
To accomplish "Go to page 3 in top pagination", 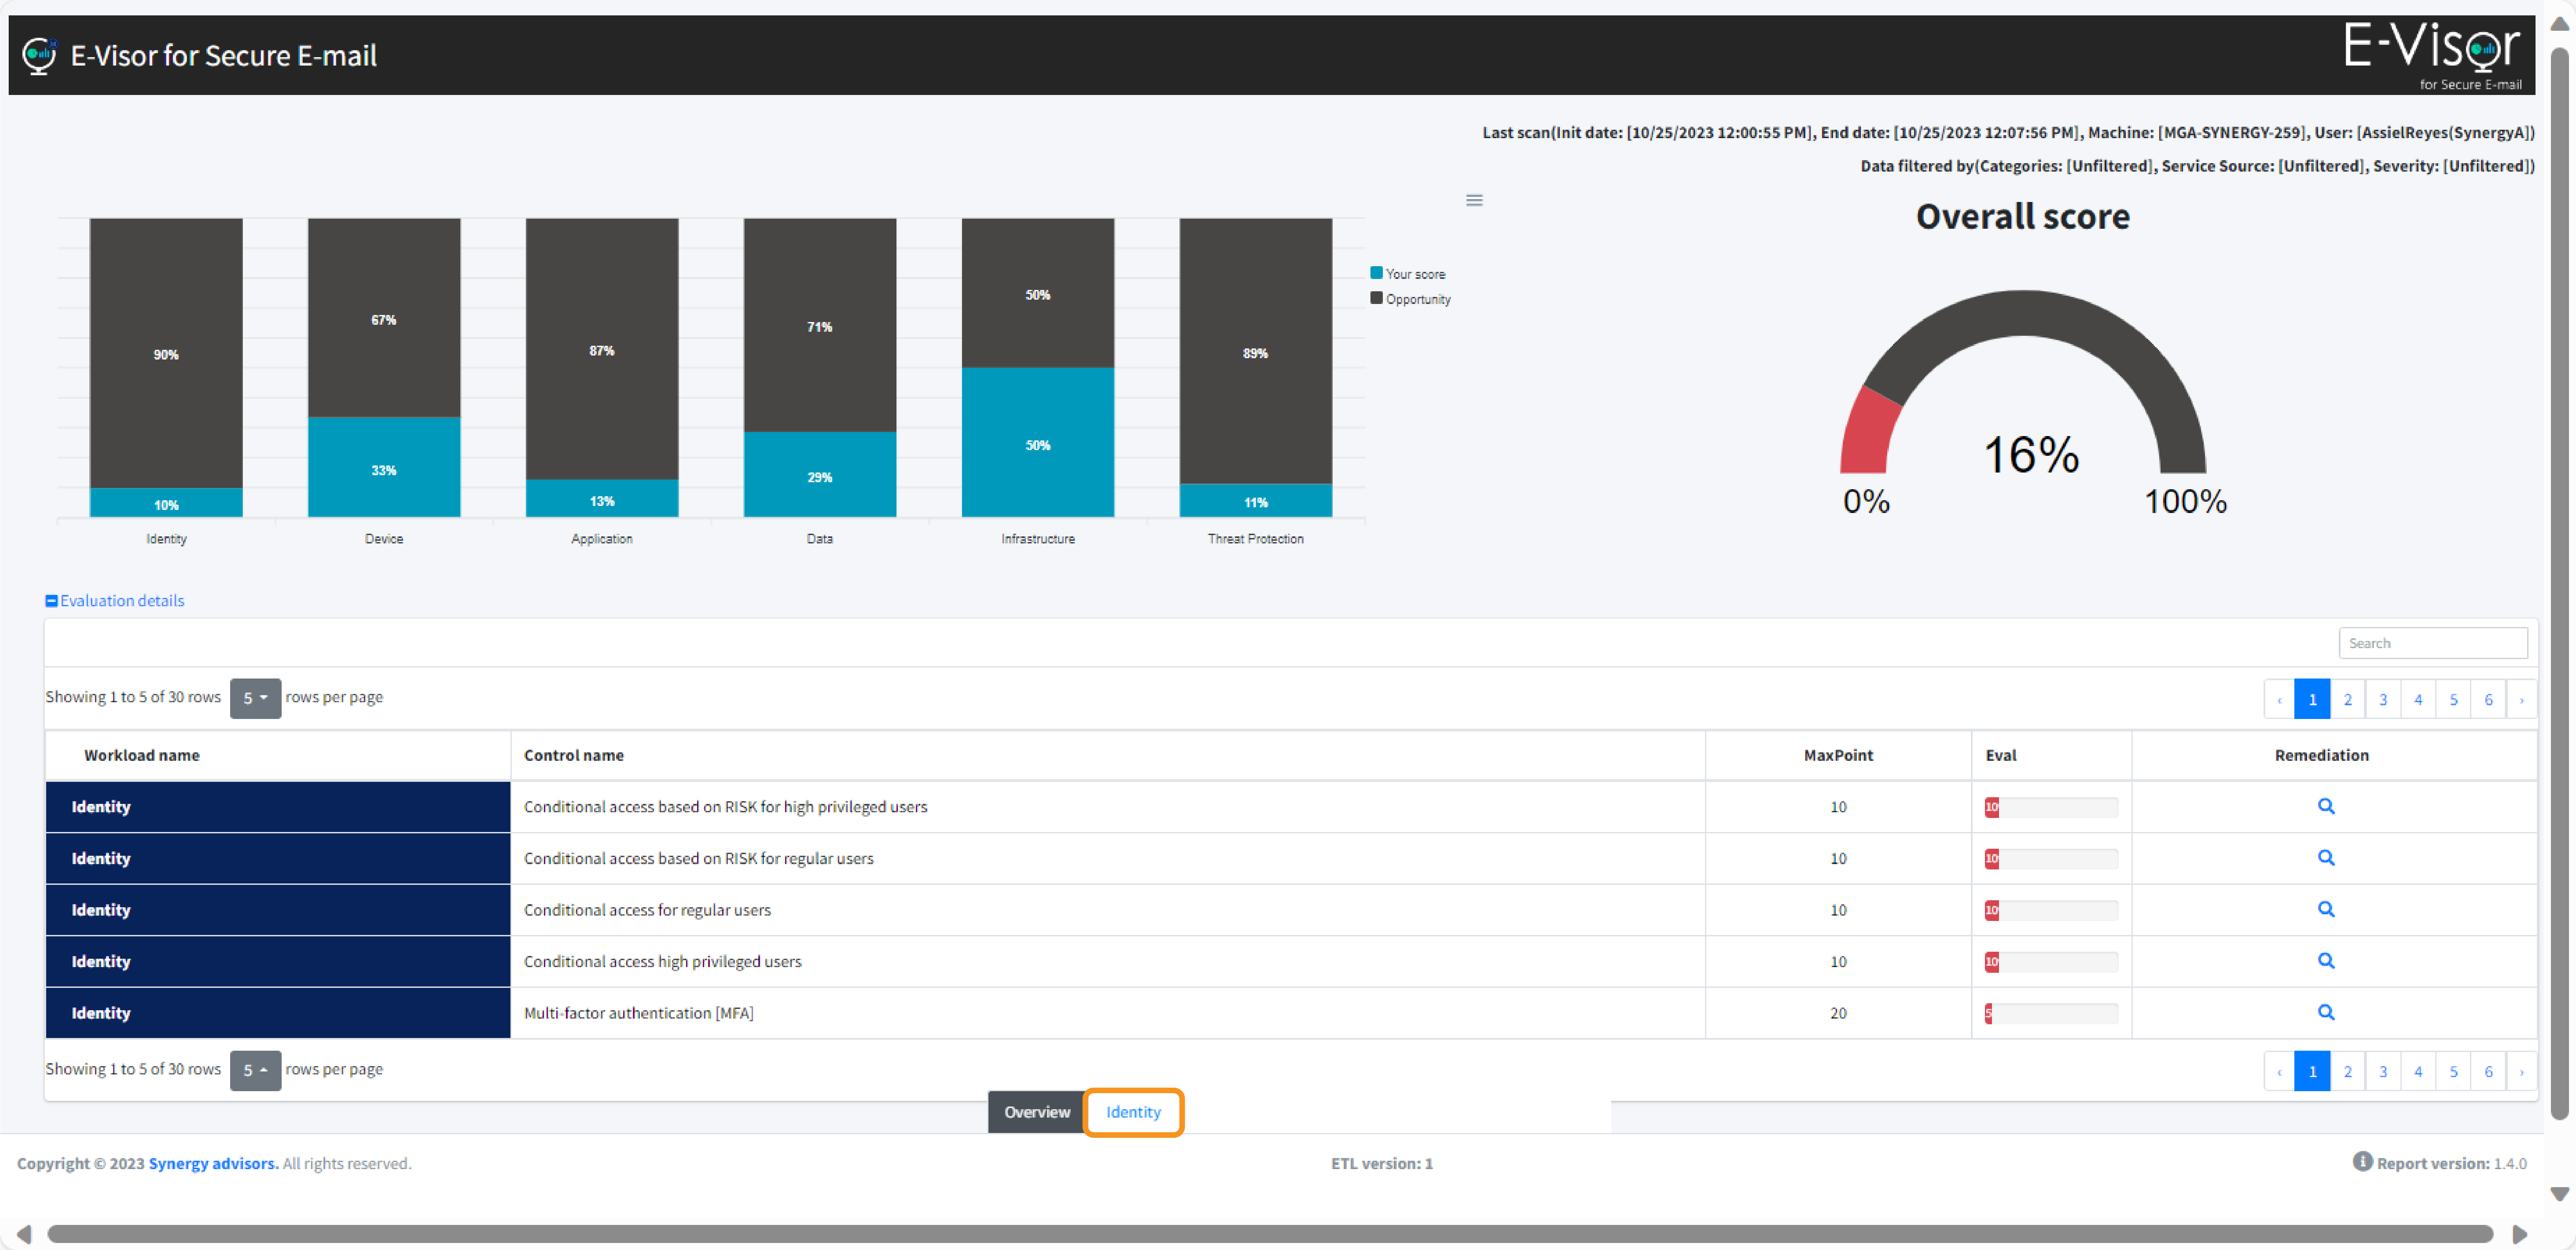I will click(2383, 699).
